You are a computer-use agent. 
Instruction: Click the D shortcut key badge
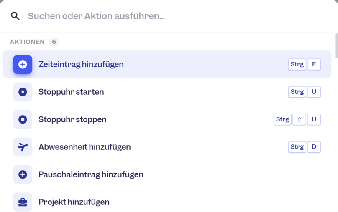pyautogui.click(x=314, y=147)
